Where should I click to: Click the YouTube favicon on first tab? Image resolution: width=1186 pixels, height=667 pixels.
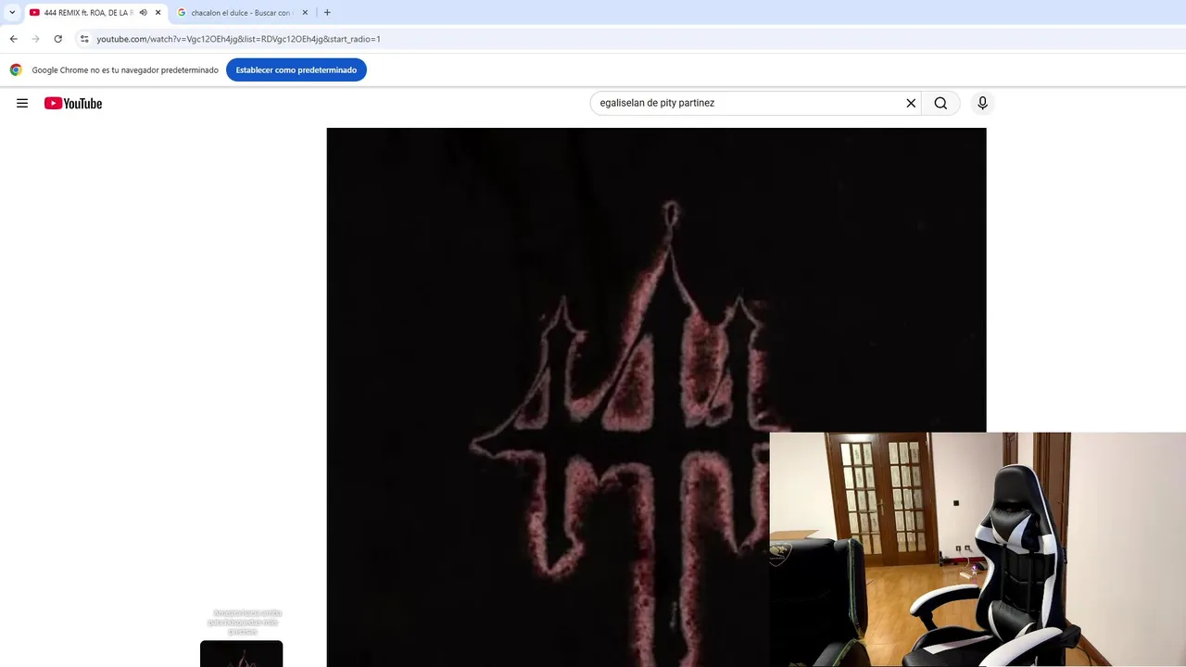(34, 13)
